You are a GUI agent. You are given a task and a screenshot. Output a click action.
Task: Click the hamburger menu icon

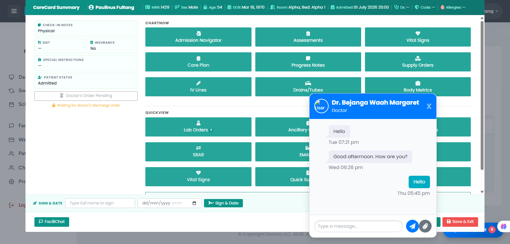[14, 11]
